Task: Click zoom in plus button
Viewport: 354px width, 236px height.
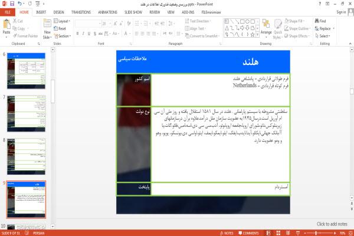Action: [335, 233]
